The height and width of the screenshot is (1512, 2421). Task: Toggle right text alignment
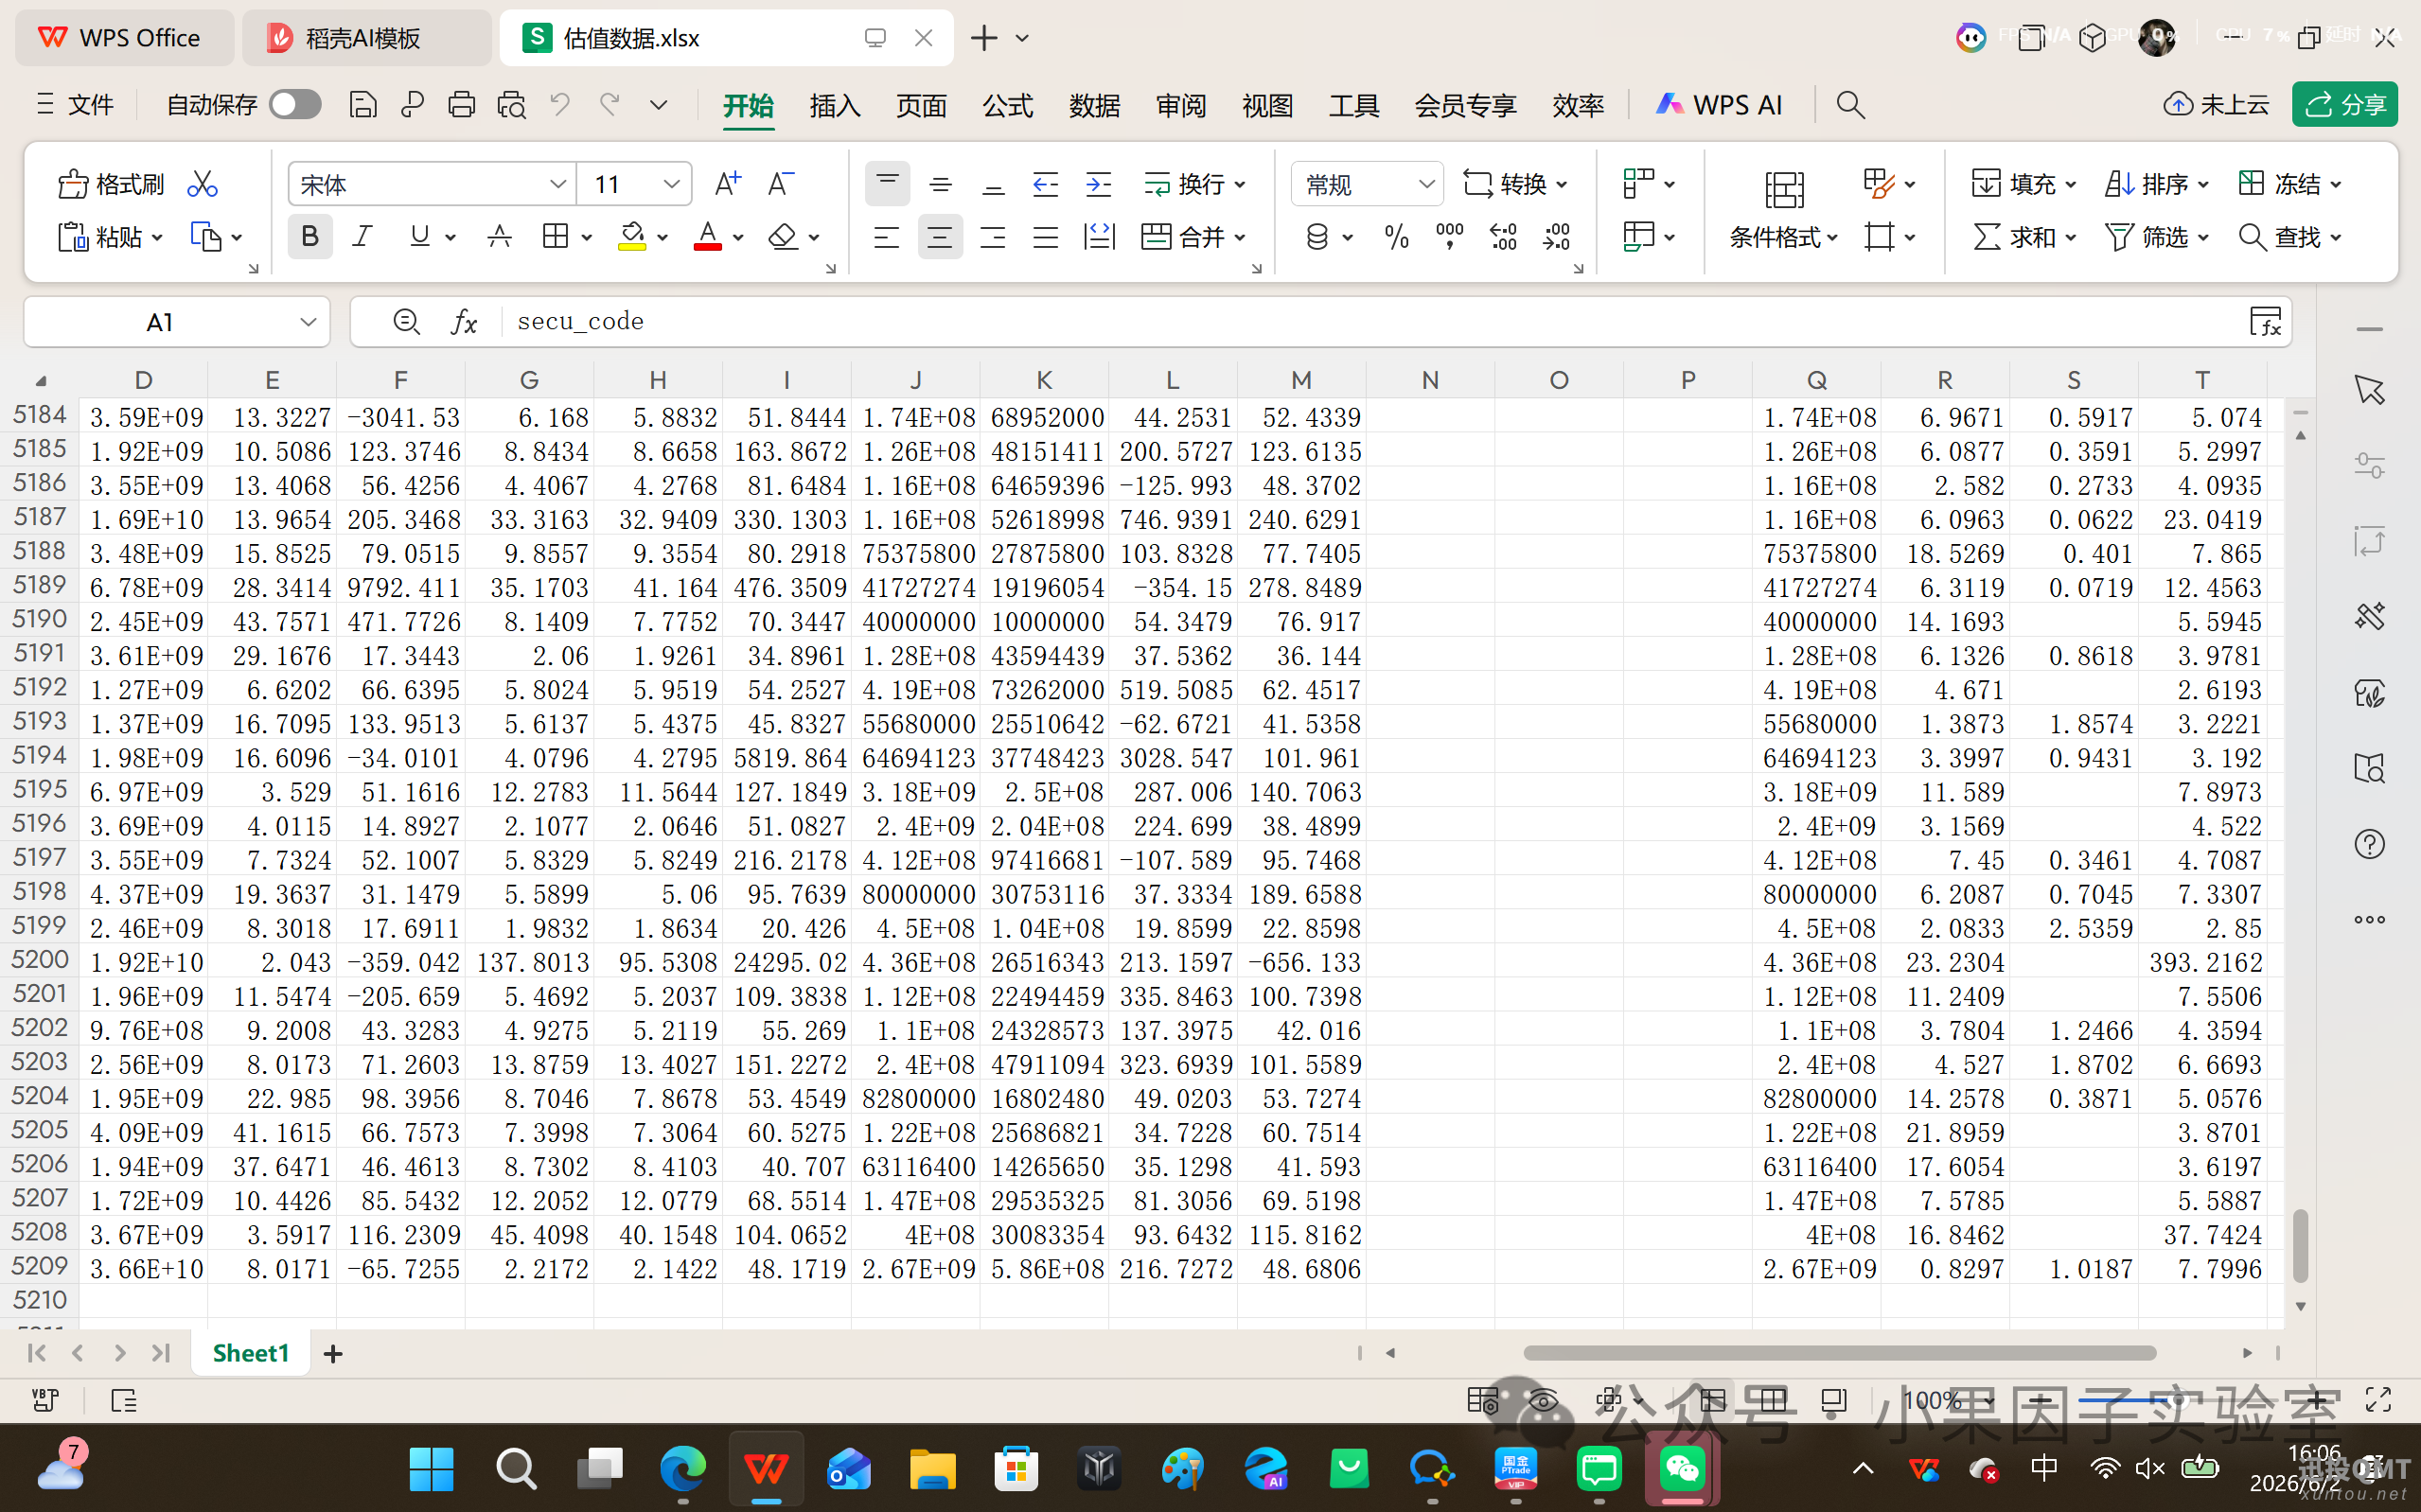pos(992,237)
